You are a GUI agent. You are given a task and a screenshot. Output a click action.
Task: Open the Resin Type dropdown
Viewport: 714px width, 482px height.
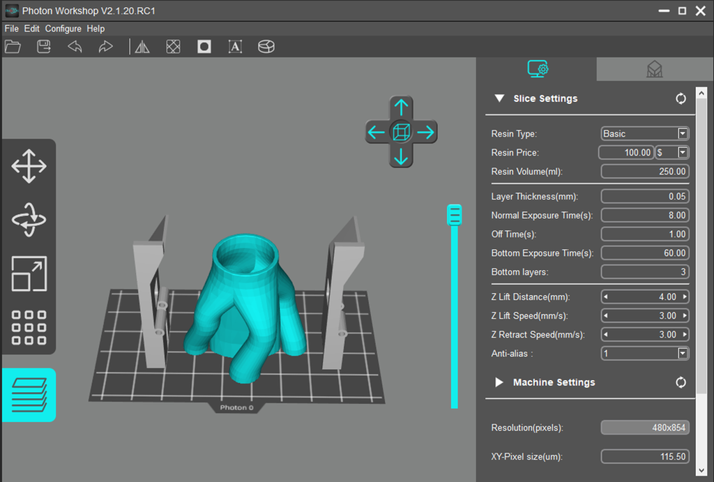[x=683, y=134]
